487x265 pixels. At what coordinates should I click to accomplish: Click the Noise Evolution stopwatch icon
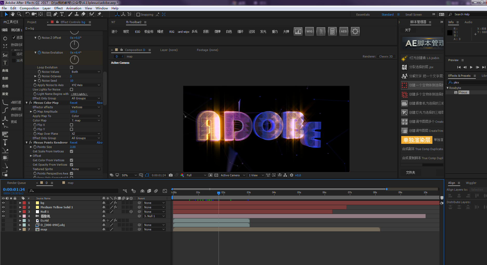40,53
